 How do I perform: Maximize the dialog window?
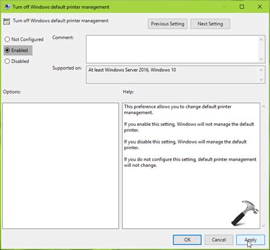coord(242,7)
